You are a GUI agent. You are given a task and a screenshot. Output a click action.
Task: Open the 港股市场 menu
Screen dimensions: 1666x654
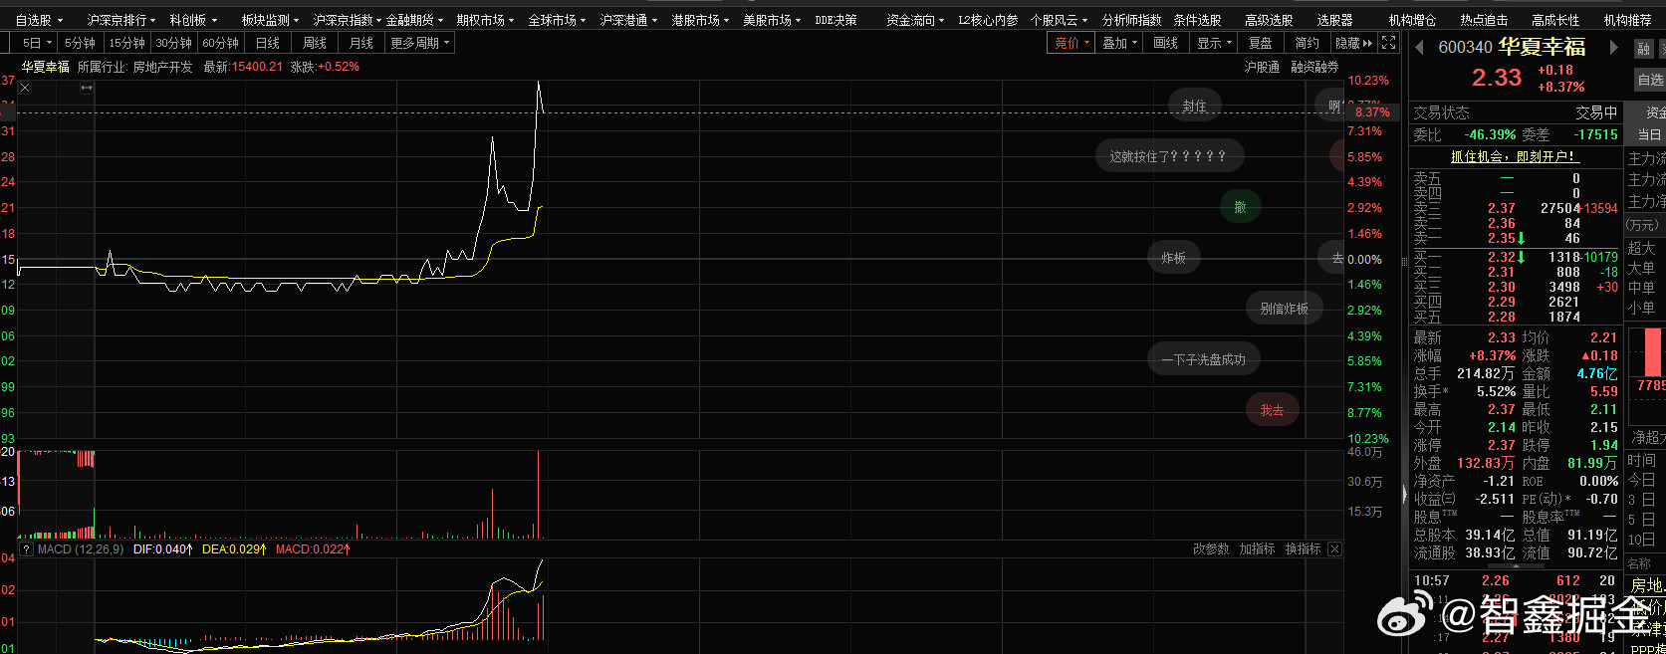[x=700, y=20]
